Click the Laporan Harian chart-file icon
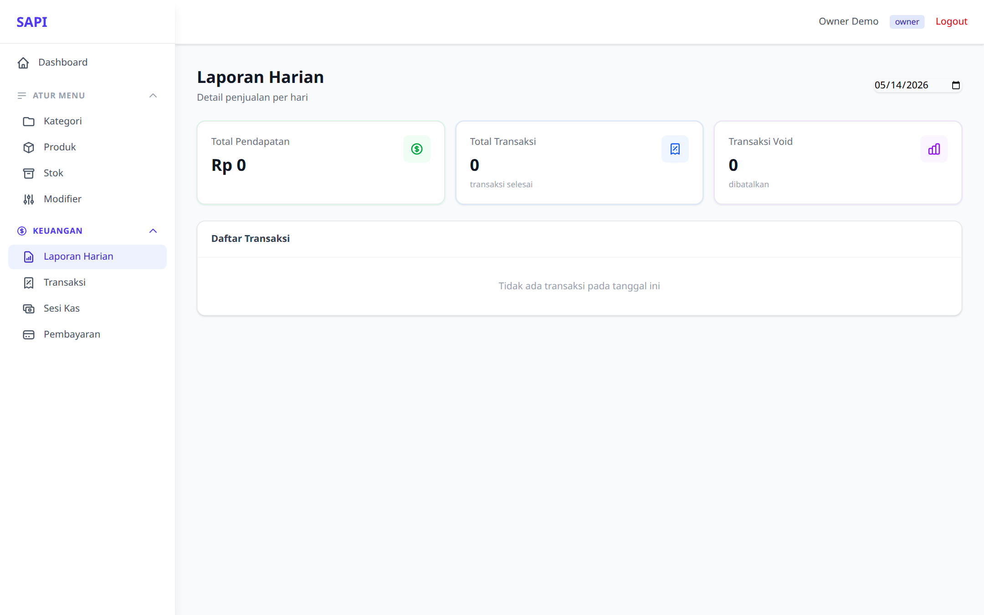Screen dimensions: 984x615 (29, 257)
